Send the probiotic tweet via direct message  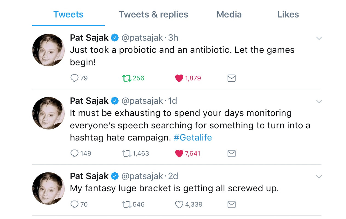[x=231, y=78]
